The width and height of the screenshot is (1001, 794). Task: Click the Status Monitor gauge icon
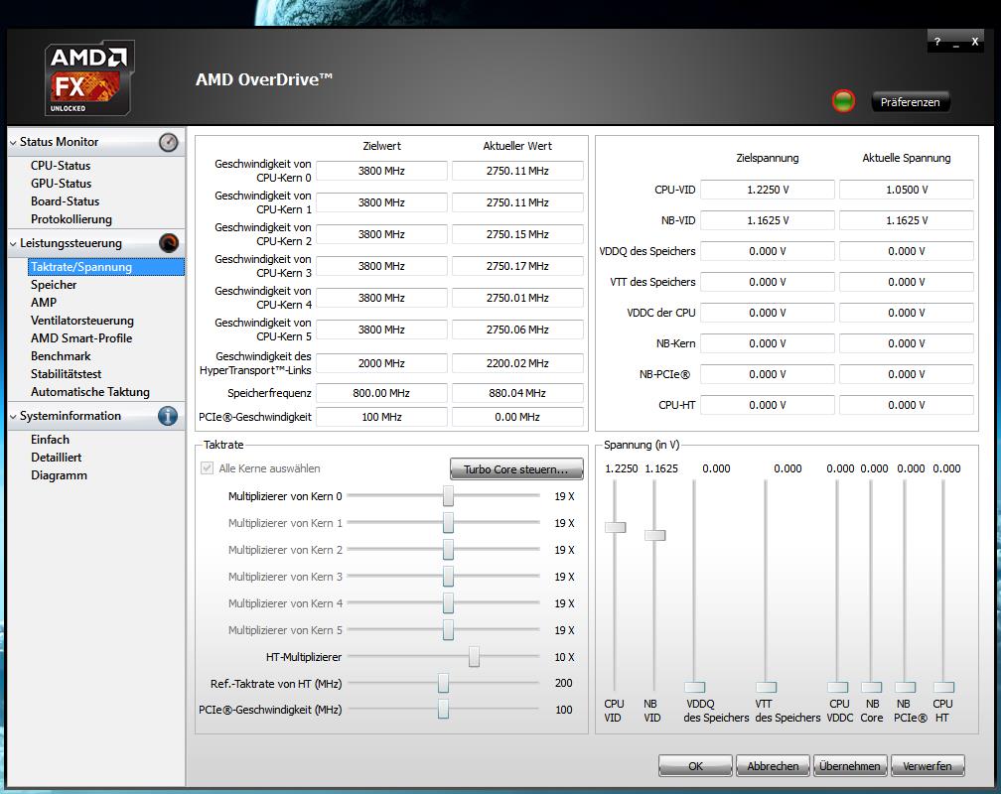169,142
